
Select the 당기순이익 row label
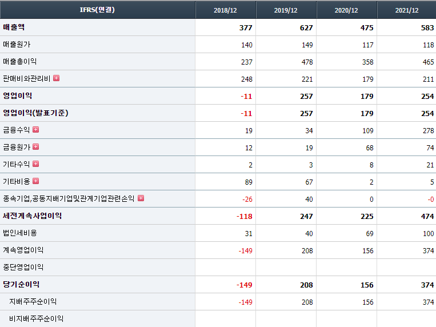pyautogui.click(x=21, y=284)
